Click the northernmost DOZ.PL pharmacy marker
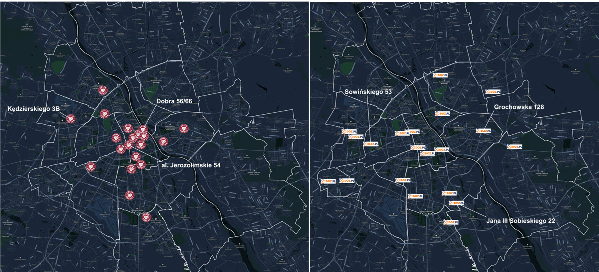Image resolution: width=599 pixels, height=272 pixels. click(440, 75)
